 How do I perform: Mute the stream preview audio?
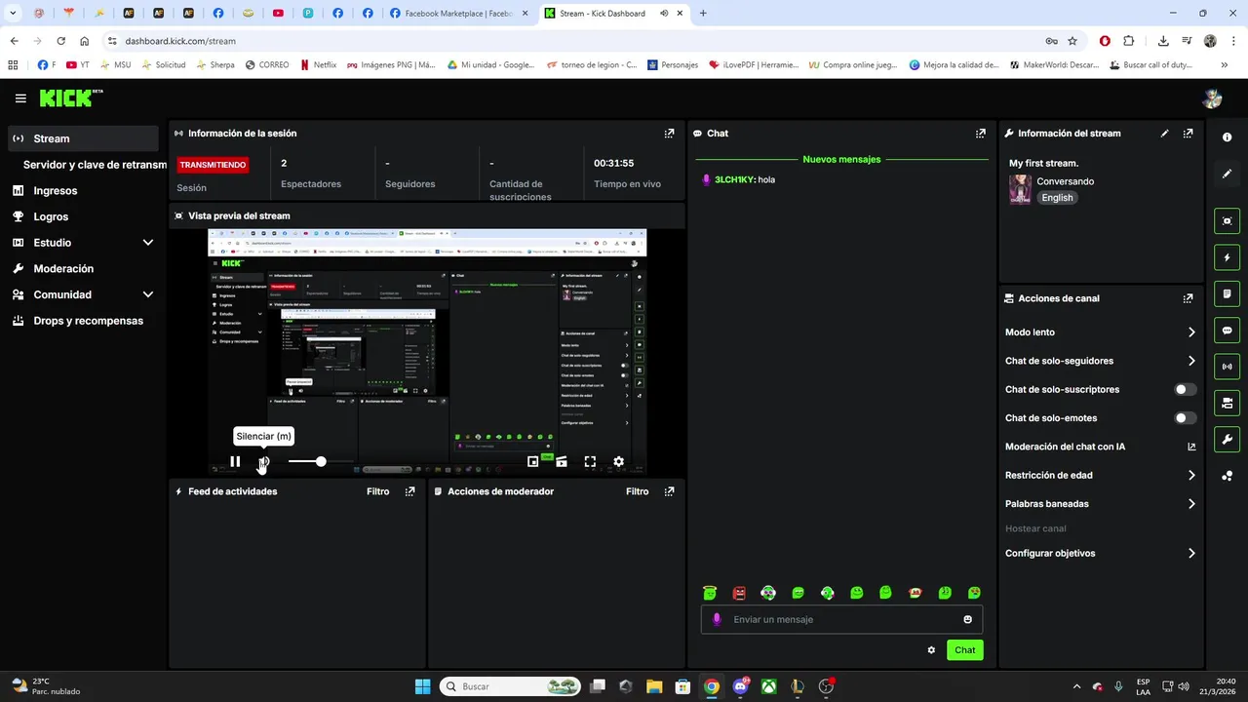click(263, 461)
